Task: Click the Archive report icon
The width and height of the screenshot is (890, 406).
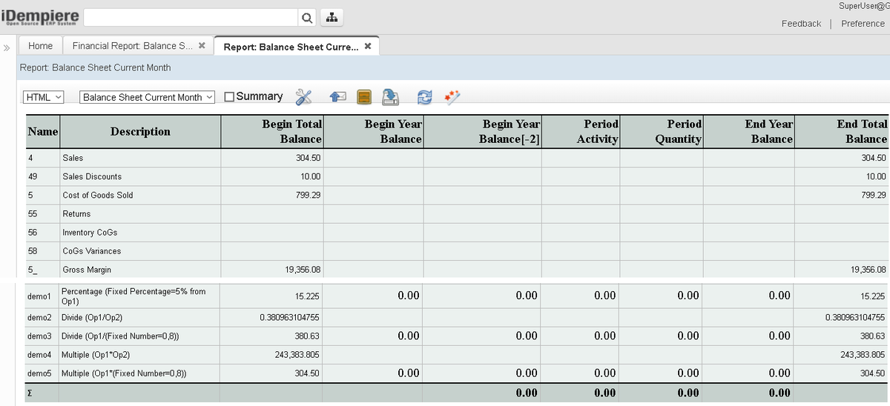Action: pos(363,97)
